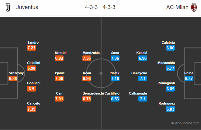Click Reina's 6.37 goalkeeper rating
The image size is (201, 130).
tap(189, 78)
